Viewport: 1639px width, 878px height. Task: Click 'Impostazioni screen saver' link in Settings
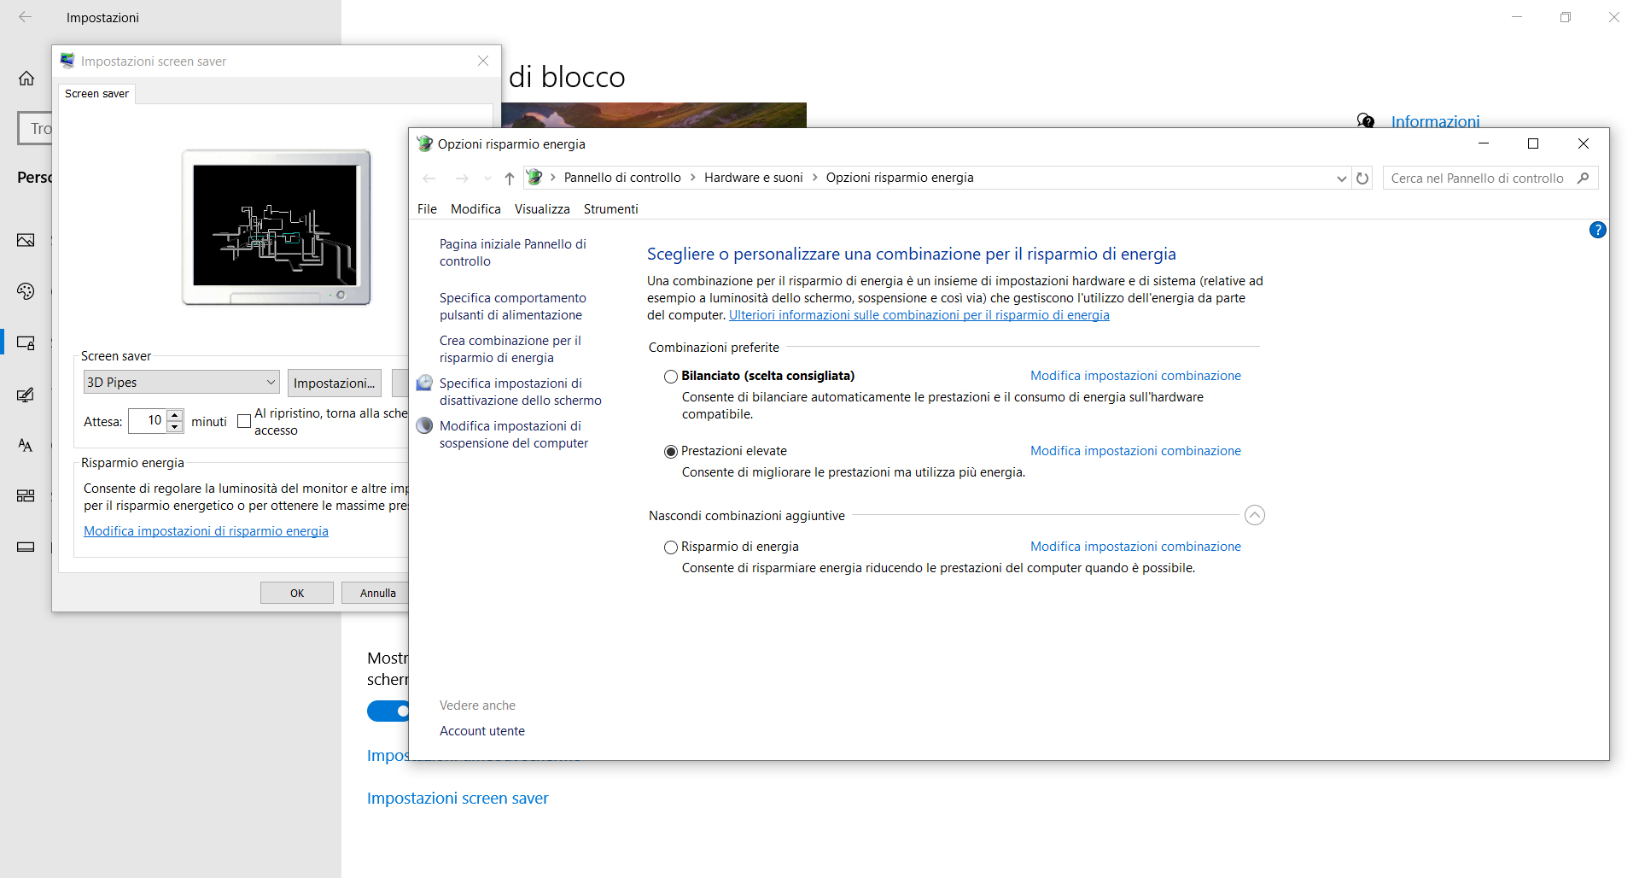458,799
